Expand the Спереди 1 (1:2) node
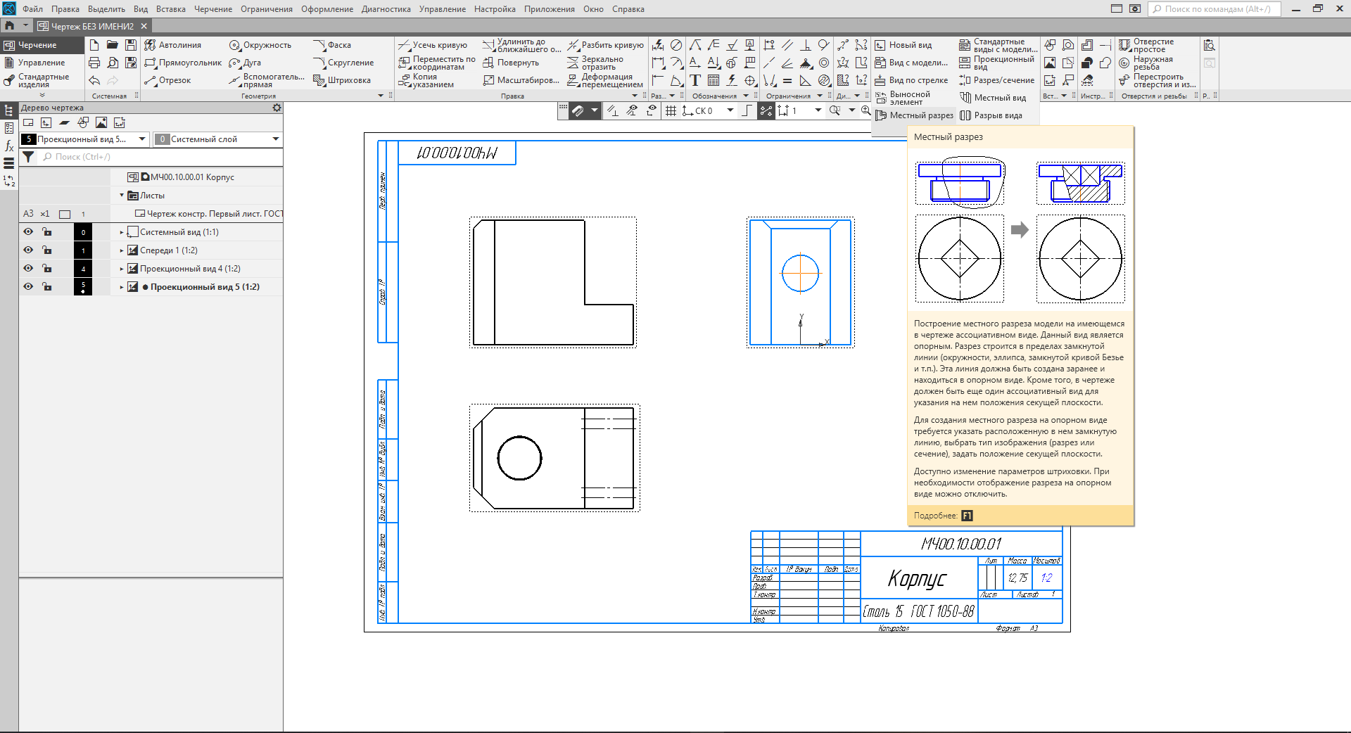This screenshot has width=1351, height=733. click(122, 250)
